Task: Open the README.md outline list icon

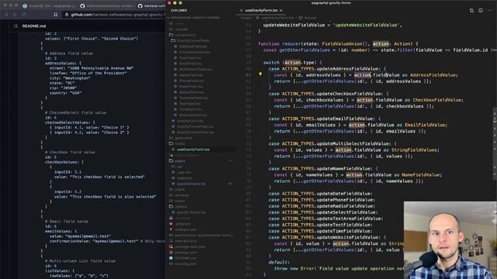Action: coord(16,26)
